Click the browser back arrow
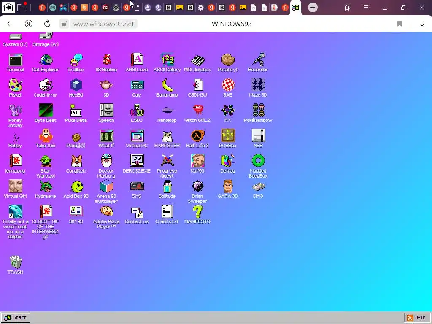The image size is (432, 324). (x=10, y=24)
